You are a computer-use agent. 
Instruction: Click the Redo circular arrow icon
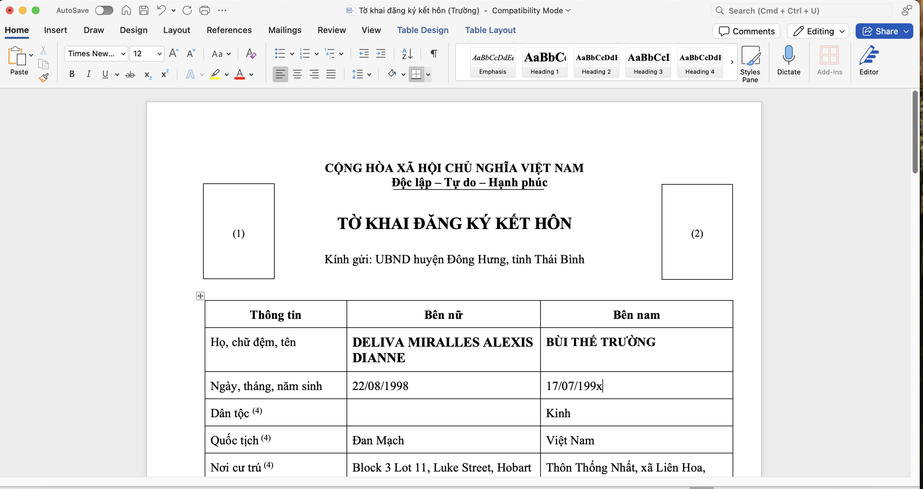pyautogui.click(x=187, y=10)
